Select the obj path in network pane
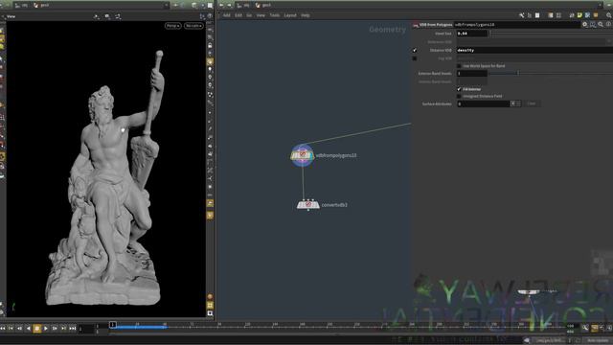Screen dimensions: 613x345 coord(244,5)
